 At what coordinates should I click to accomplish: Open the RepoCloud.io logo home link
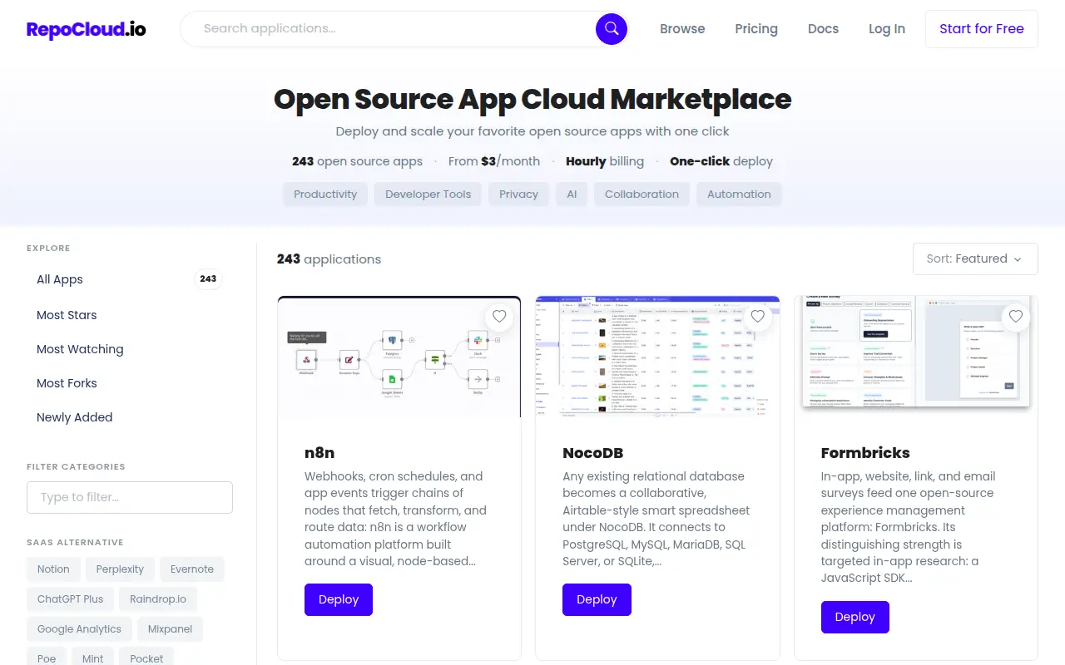pos(87,29)
